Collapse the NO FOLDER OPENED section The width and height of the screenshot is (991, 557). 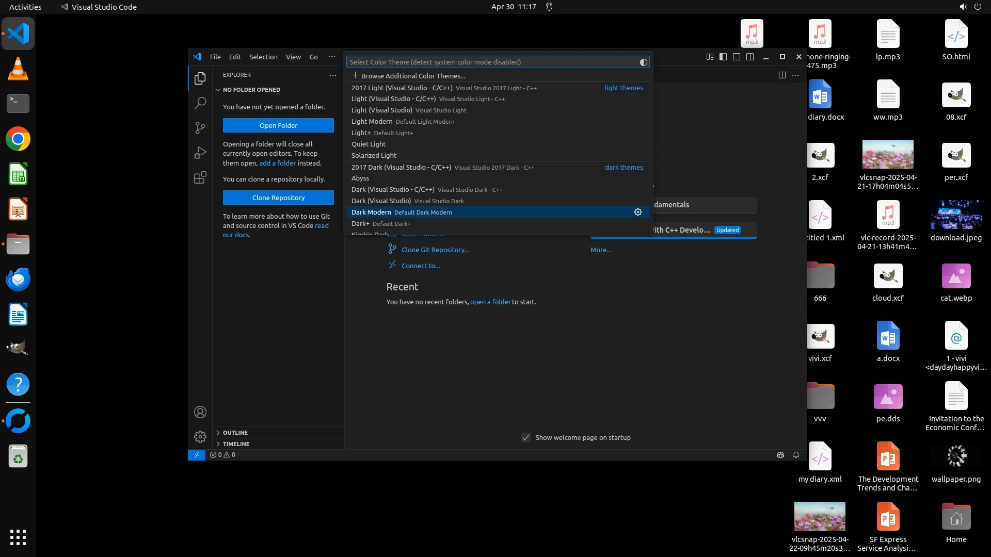click(251, 90)
